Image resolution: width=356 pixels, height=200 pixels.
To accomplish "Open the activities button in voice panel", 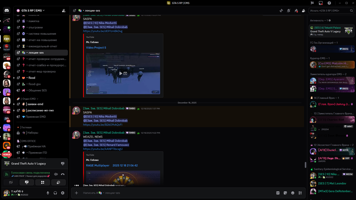I will 43,182.
